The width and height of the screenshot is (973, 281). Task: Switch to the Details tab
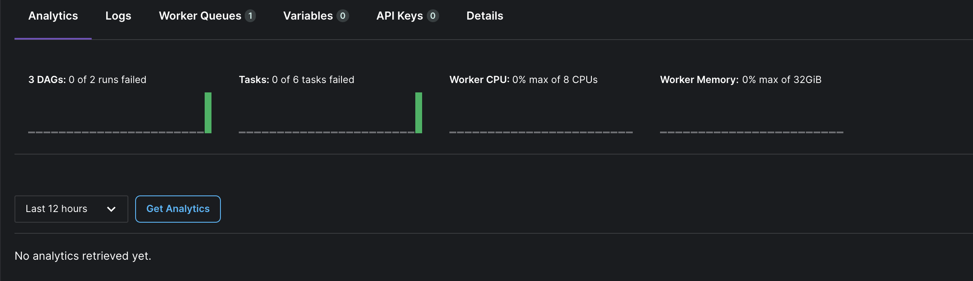tap(485, 16)
